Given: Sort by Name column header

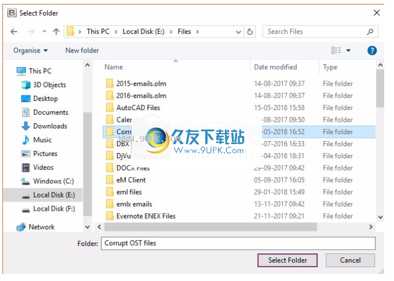Looking at the screenshot, I should click(x=114, y=67).
